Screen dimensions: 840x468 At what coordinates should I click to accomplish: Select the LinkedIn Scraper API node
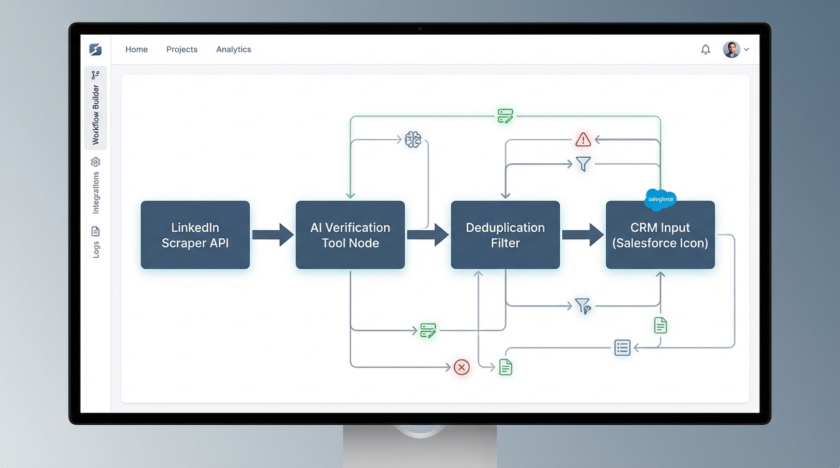(x=195, y=235)
